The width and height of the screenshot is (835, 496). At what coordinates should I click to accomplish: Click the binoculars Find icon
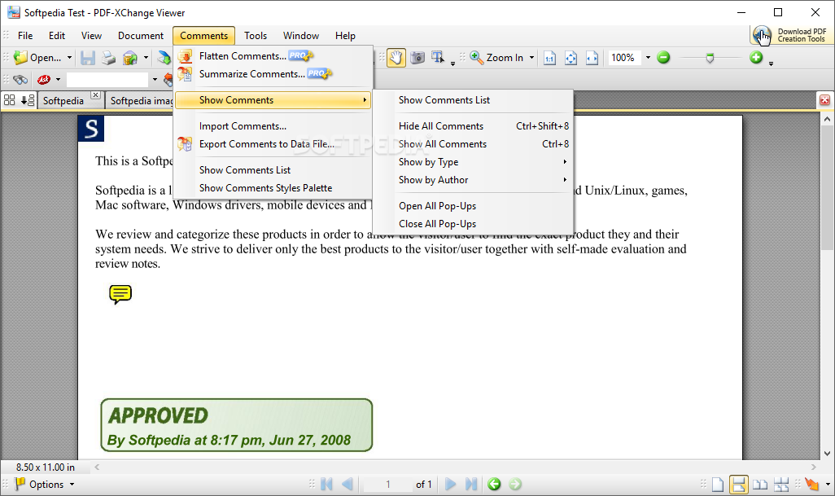coord(21,80)
